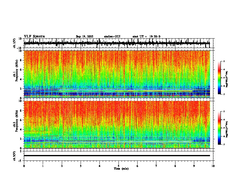This screenshot has height=186, width=240.
Task: Click time-axis tick label '4'
Action: (100, 166)
